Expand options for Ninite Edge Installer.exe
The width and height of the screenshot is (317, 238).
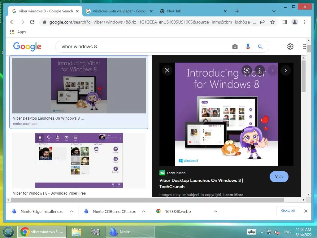point(72,211)
